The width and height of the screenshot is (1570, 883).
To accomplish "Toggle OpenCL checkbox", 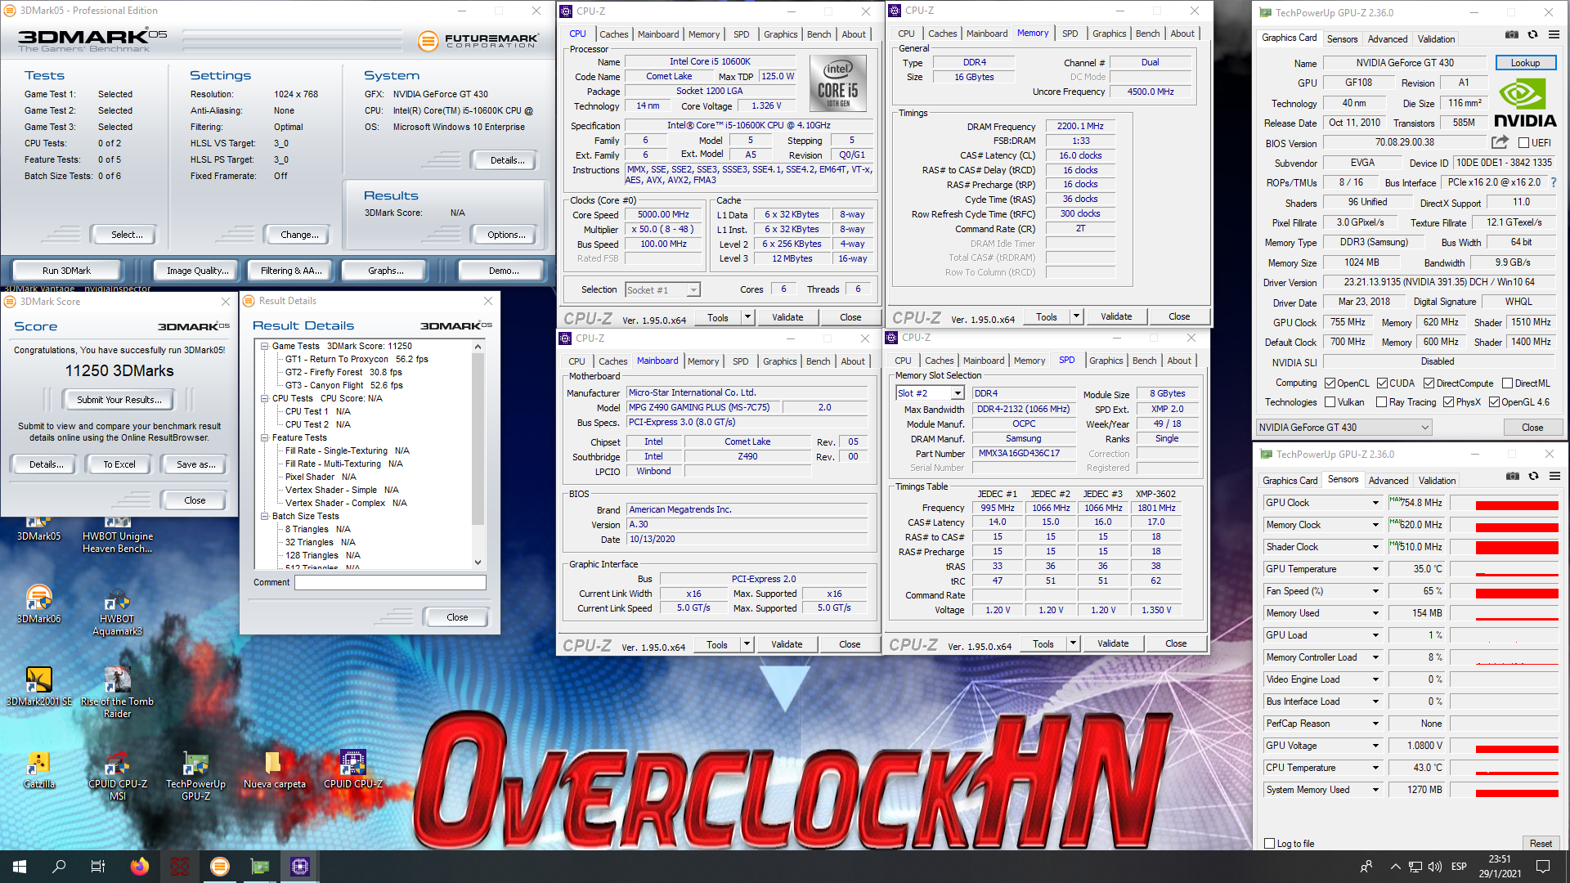I will coord(1330,383).
